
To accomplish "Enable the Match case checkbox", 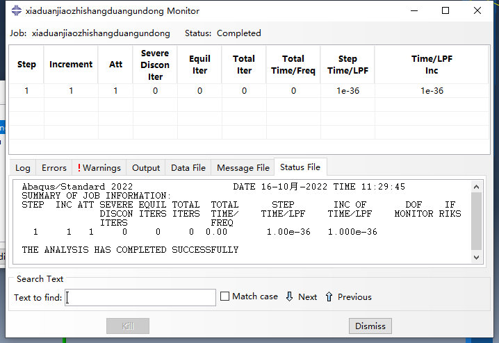I will [x=224, y=296].
